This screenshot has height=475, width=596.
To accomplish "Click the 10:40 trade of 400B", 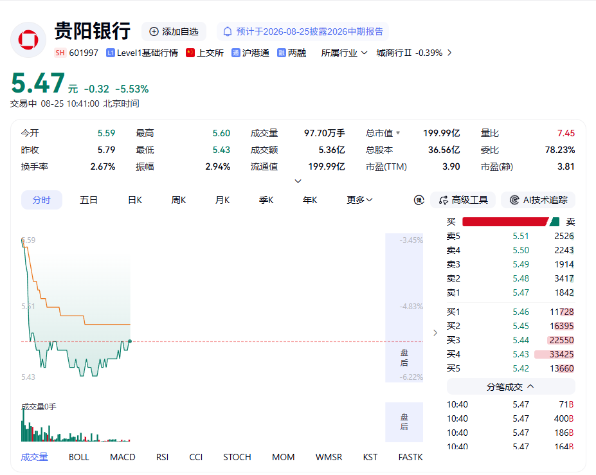I will [x=510, y=419].
